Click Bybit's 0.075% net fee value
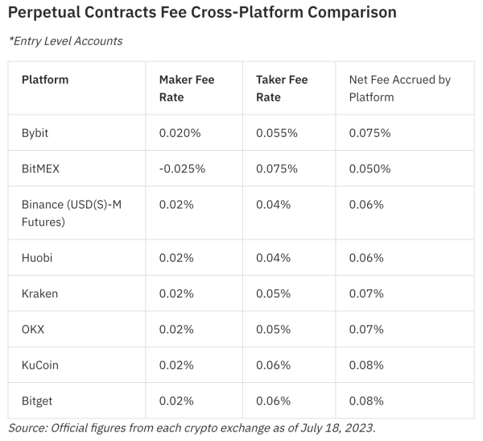Screen dimensions: 483x441 pos(369,132)
